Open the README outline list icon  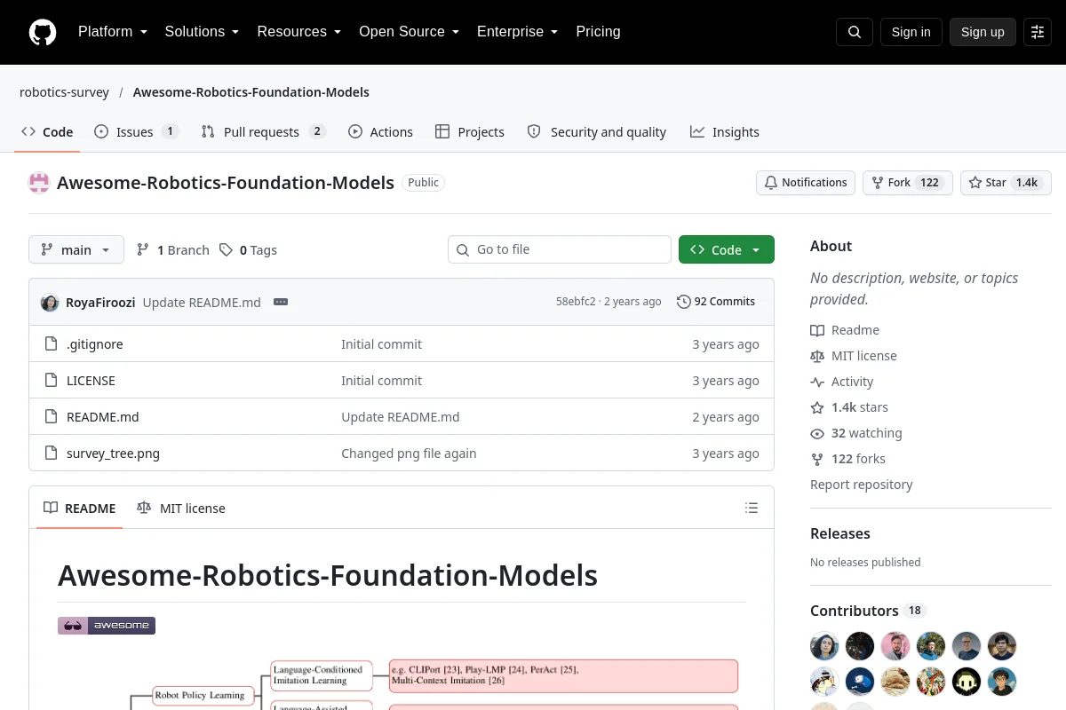coord(752,508)
